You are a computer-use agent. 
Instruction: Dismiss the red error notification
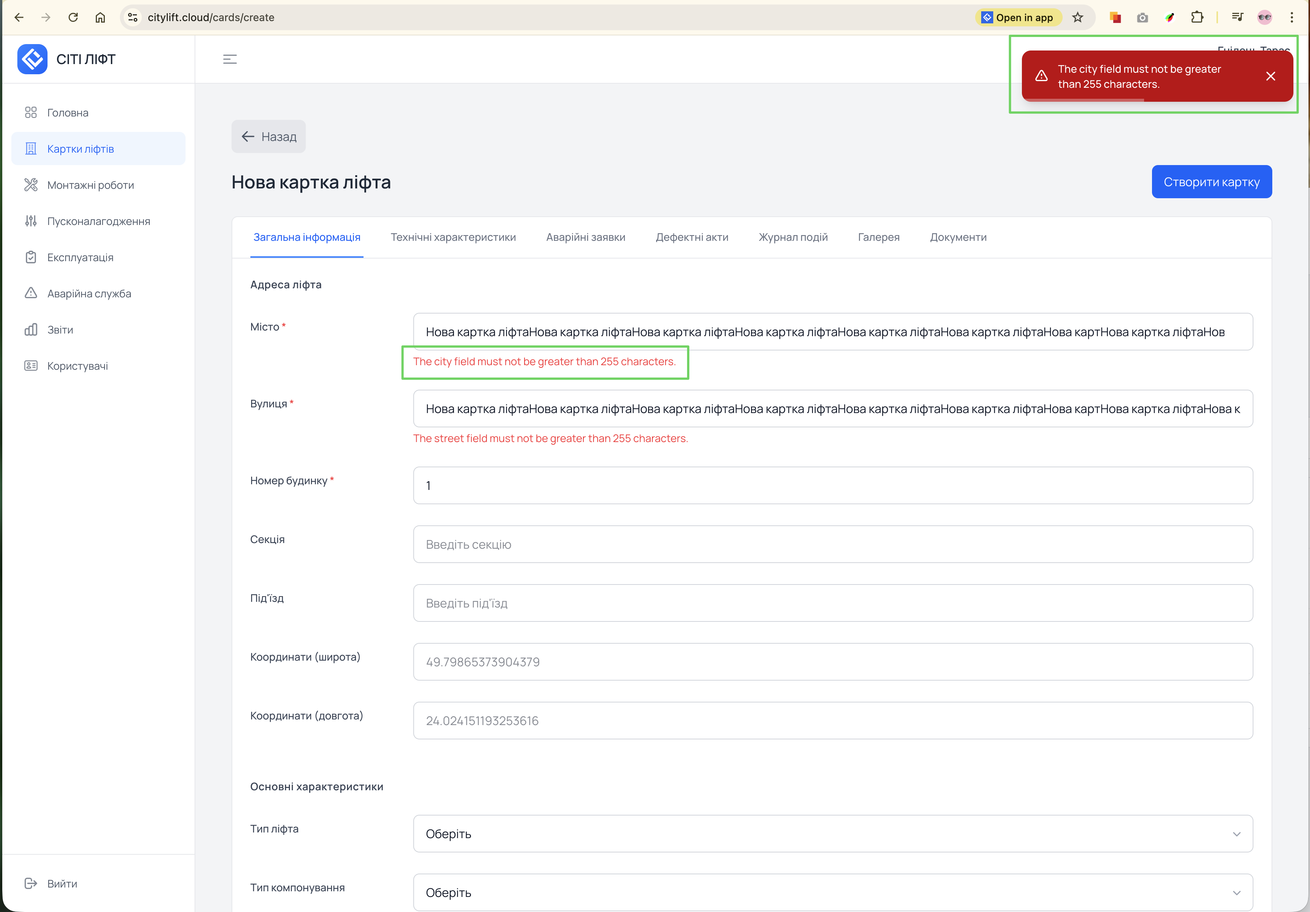pos(1270,77)
